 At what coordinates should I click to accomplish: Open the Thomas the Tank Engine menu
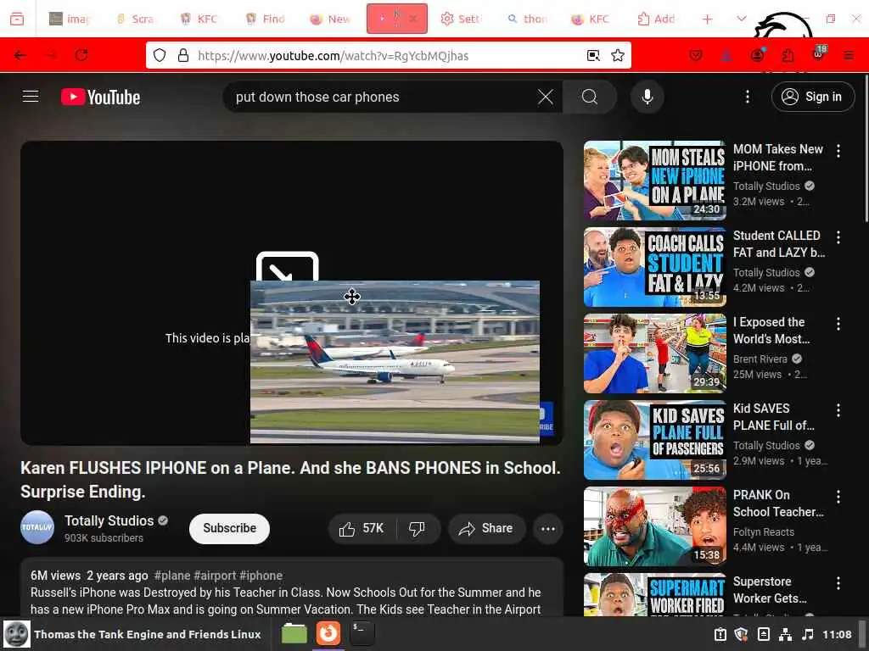tap(132, 634)
